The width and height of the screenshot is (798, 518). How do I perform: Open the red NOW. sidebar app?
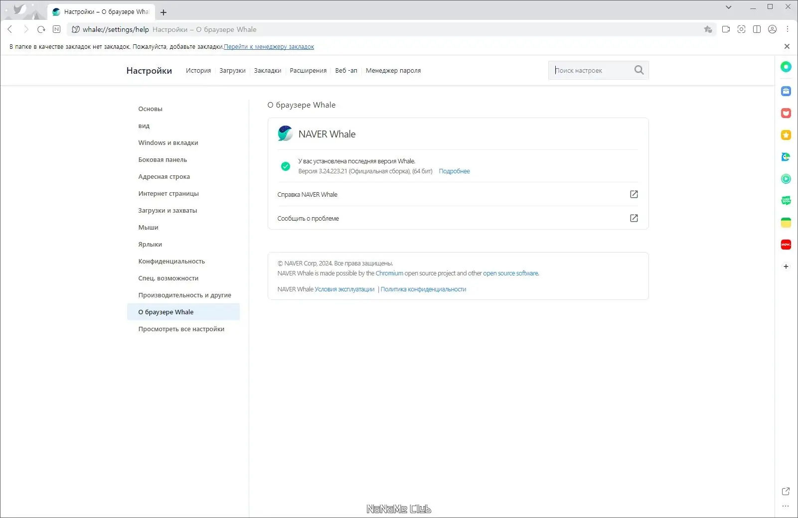786,245
